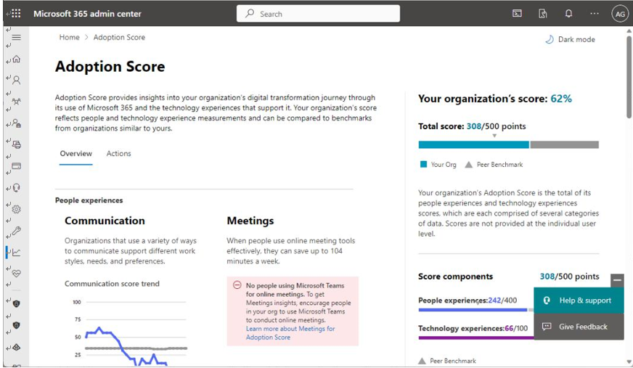Click the Peer Benchmark legend under total score
Viewport: 633px width, 368px height.
tap(494, 165)
